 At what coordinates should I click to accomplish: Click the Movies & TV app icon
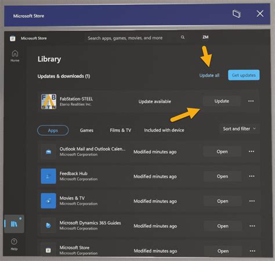pyautogui.click(x=49, y=201)
